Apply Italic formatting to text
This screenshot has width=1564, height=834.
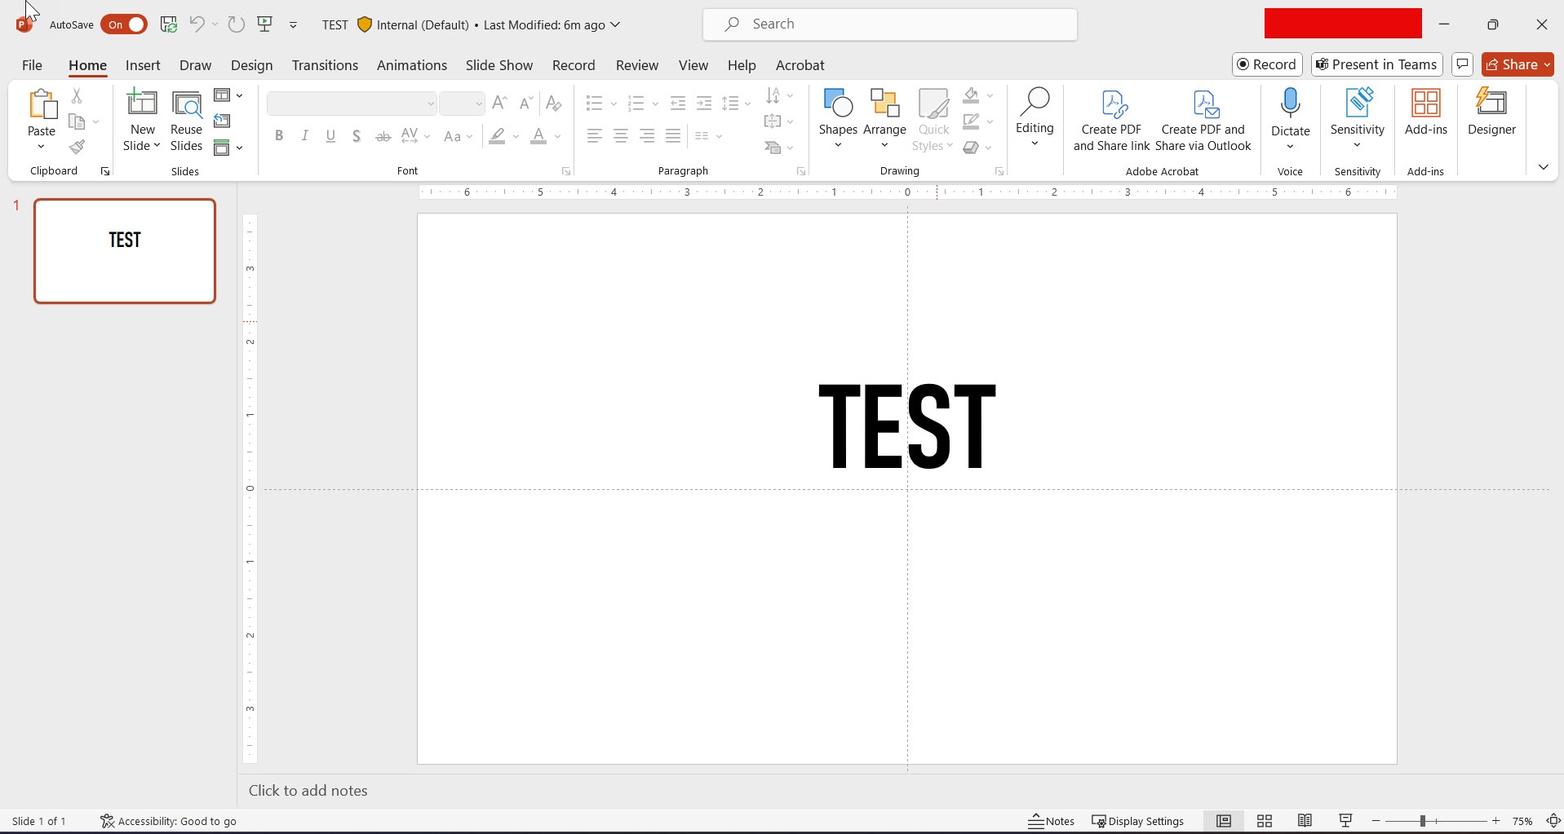pyautogui.click(x=304, y=135)
